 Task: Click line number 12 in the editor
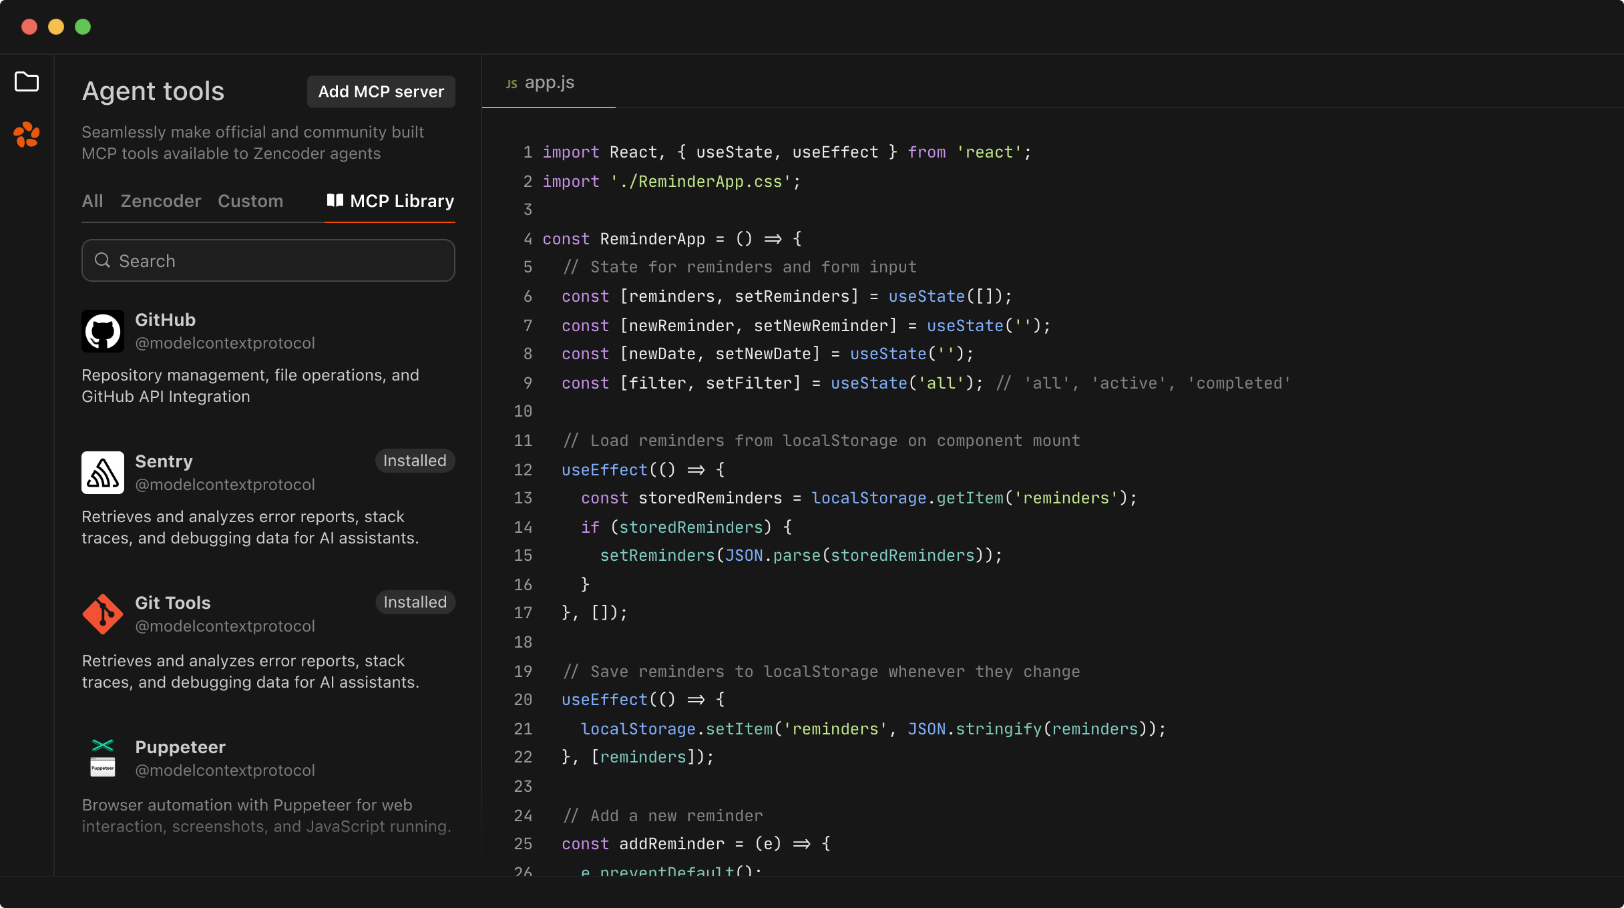click(x=523, y=470)
